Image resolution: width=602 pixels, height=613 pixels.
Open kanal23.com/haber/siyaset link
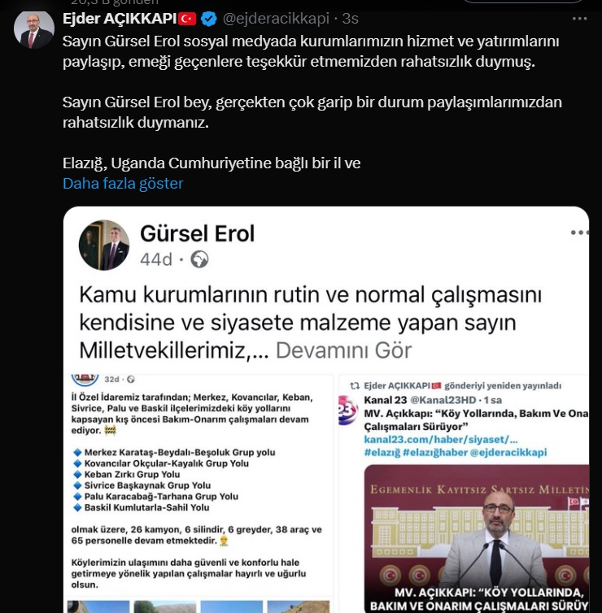click(x=441, y=439)
